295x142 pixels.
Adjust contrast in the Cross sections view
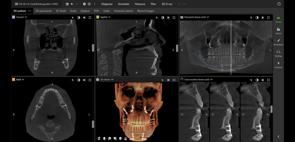coord(257,80)
